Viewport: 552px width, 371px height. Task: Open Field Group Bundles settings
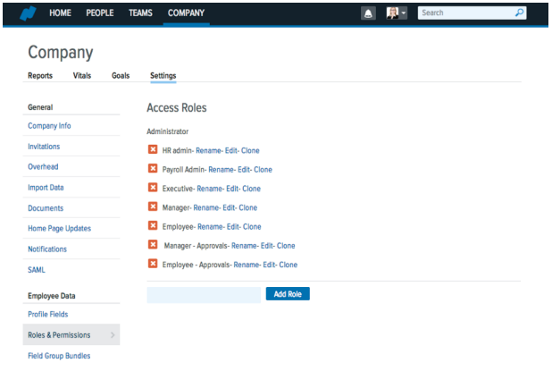[59, 356]
